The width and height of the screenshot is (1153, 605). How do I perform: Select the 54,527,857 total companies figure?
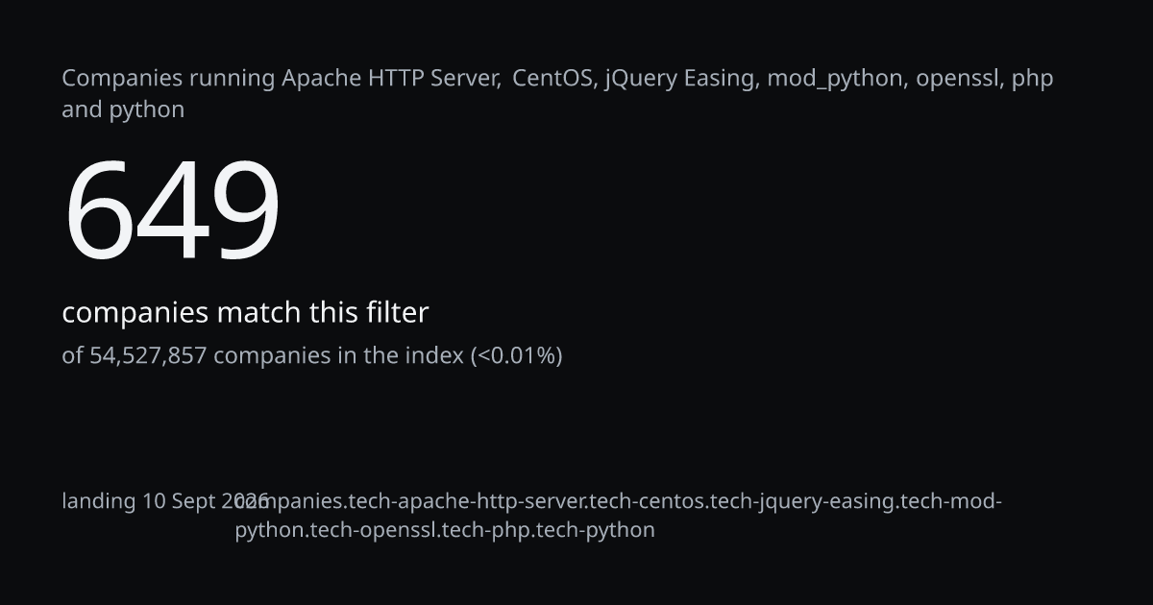point(148,355)
